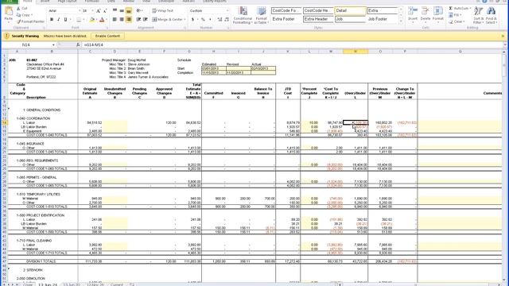Toggle align text right
This screenshot has height=286, width=509.
tap(129, 20)
